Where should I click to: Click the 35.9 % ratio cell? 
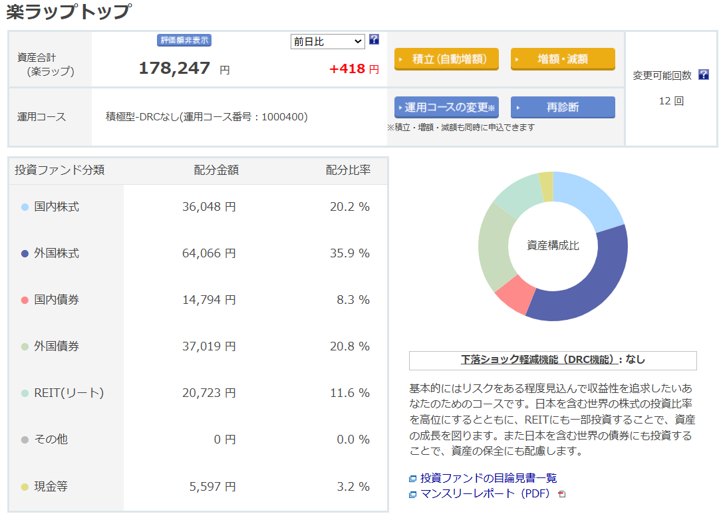point(349,253)
